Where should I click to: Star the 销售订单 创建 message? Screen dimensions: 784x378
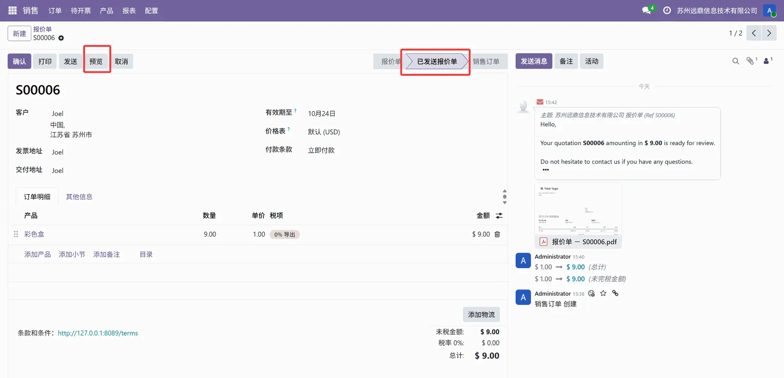[x=603, y=294]
